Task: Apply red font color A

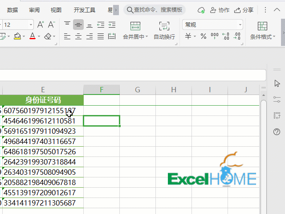Action: click(x=33, y=36)
